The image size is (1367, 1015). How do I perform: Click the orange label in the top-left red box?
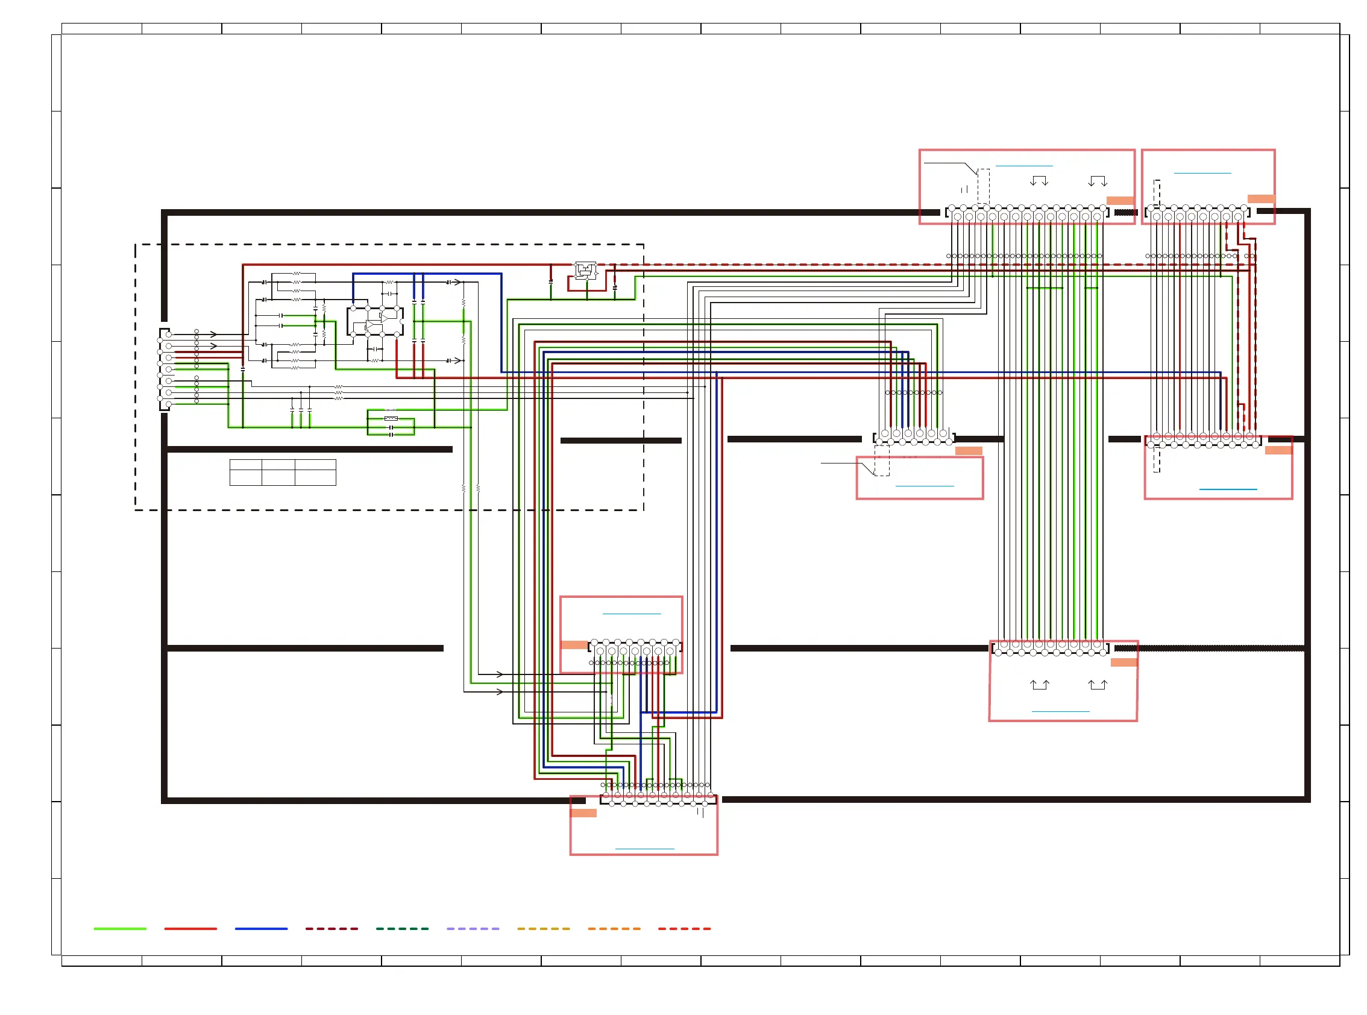tap(1119, 200)
